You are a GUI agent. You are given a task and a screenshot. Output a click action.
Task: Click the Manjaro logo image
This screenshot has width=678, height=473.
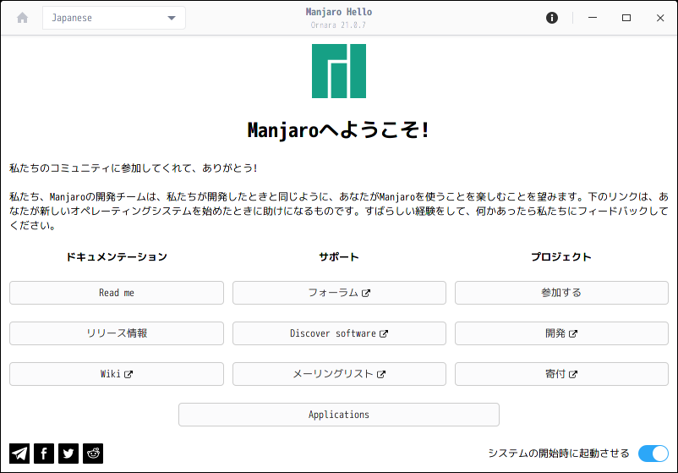point(339,71)
